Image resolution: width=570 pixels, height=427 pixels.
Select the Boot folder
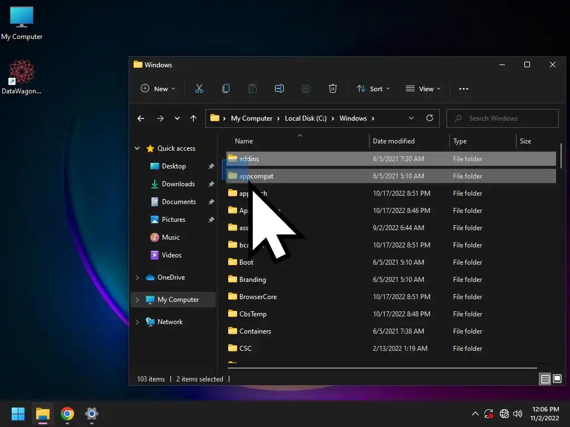[391, 262]
